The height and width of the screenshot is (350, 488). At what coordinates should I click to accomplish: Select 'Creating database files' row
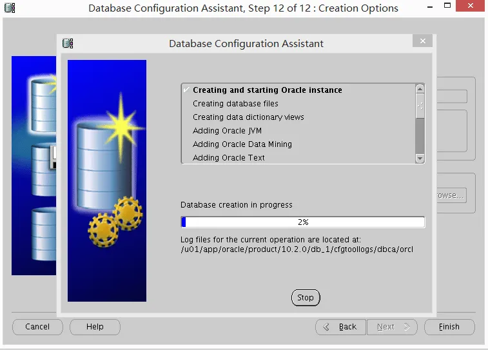point(298,104)
